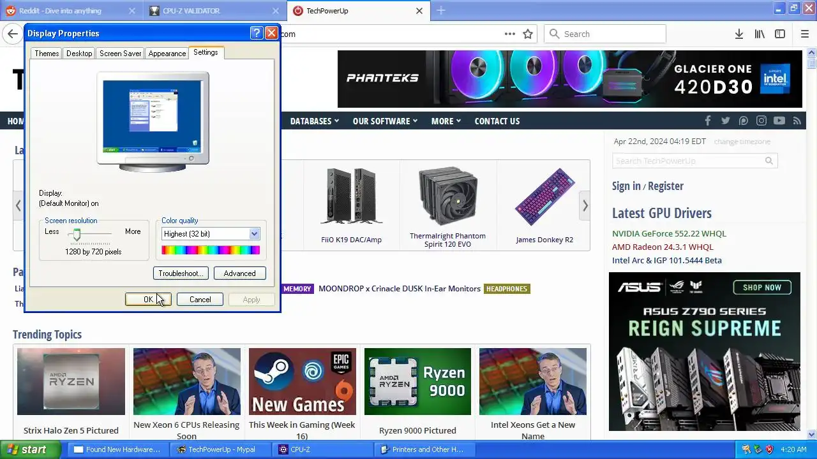The image size is (817, 459).
Task: Open the browser hamburger menu
Action: pos(805,34)
